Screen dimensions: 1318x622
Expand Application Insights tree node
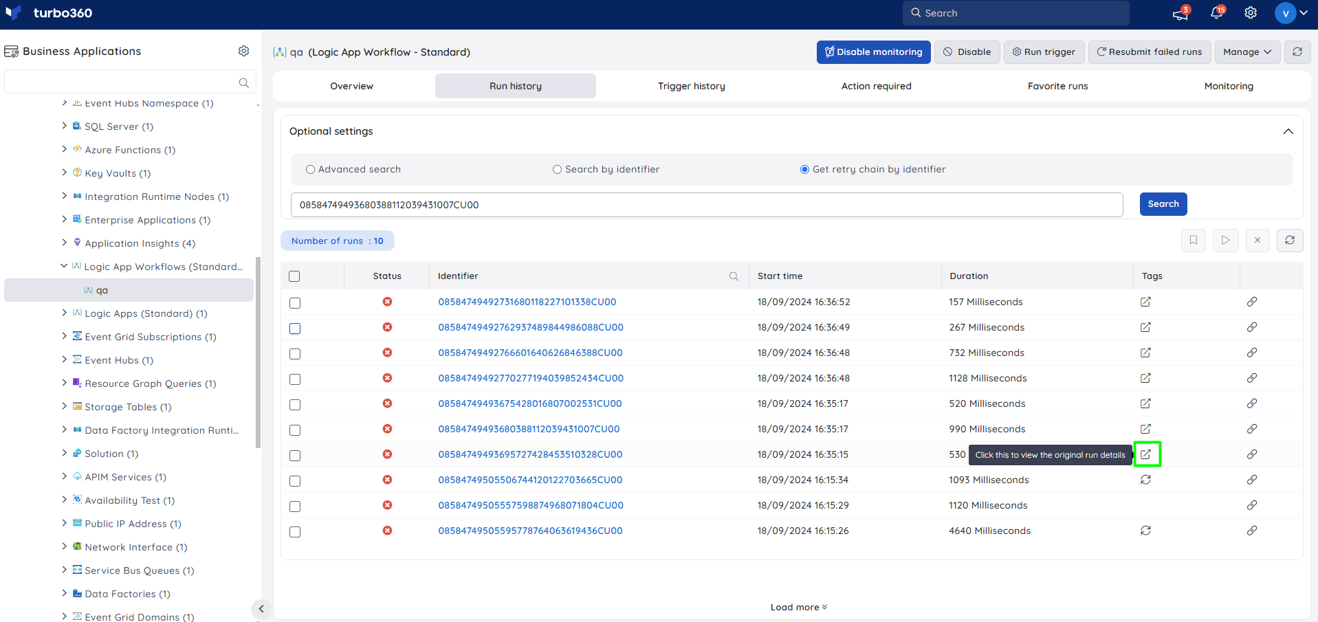tap(64, 243)
